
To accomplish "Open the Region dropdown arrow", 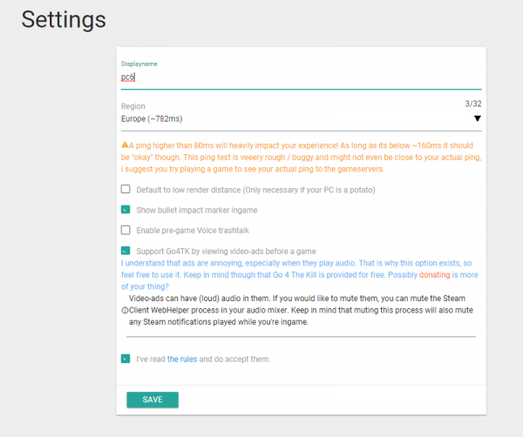I will point(477,119).
